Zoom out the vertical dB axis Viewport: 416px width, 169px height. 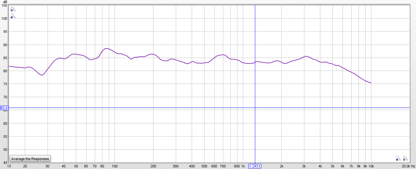coord(13,16)
